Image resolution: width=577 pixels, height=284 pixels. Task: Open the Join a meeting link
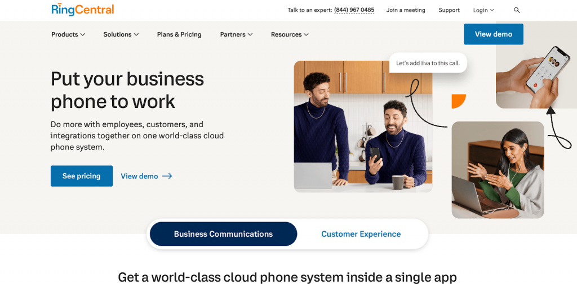tap(406, 10)
